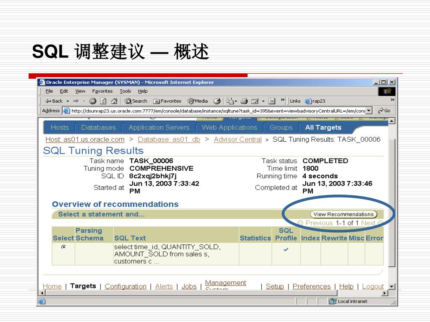Viewport: 430px width, 322px height.
Task: Open the Preferences footer link
Action: pos(312,286)
